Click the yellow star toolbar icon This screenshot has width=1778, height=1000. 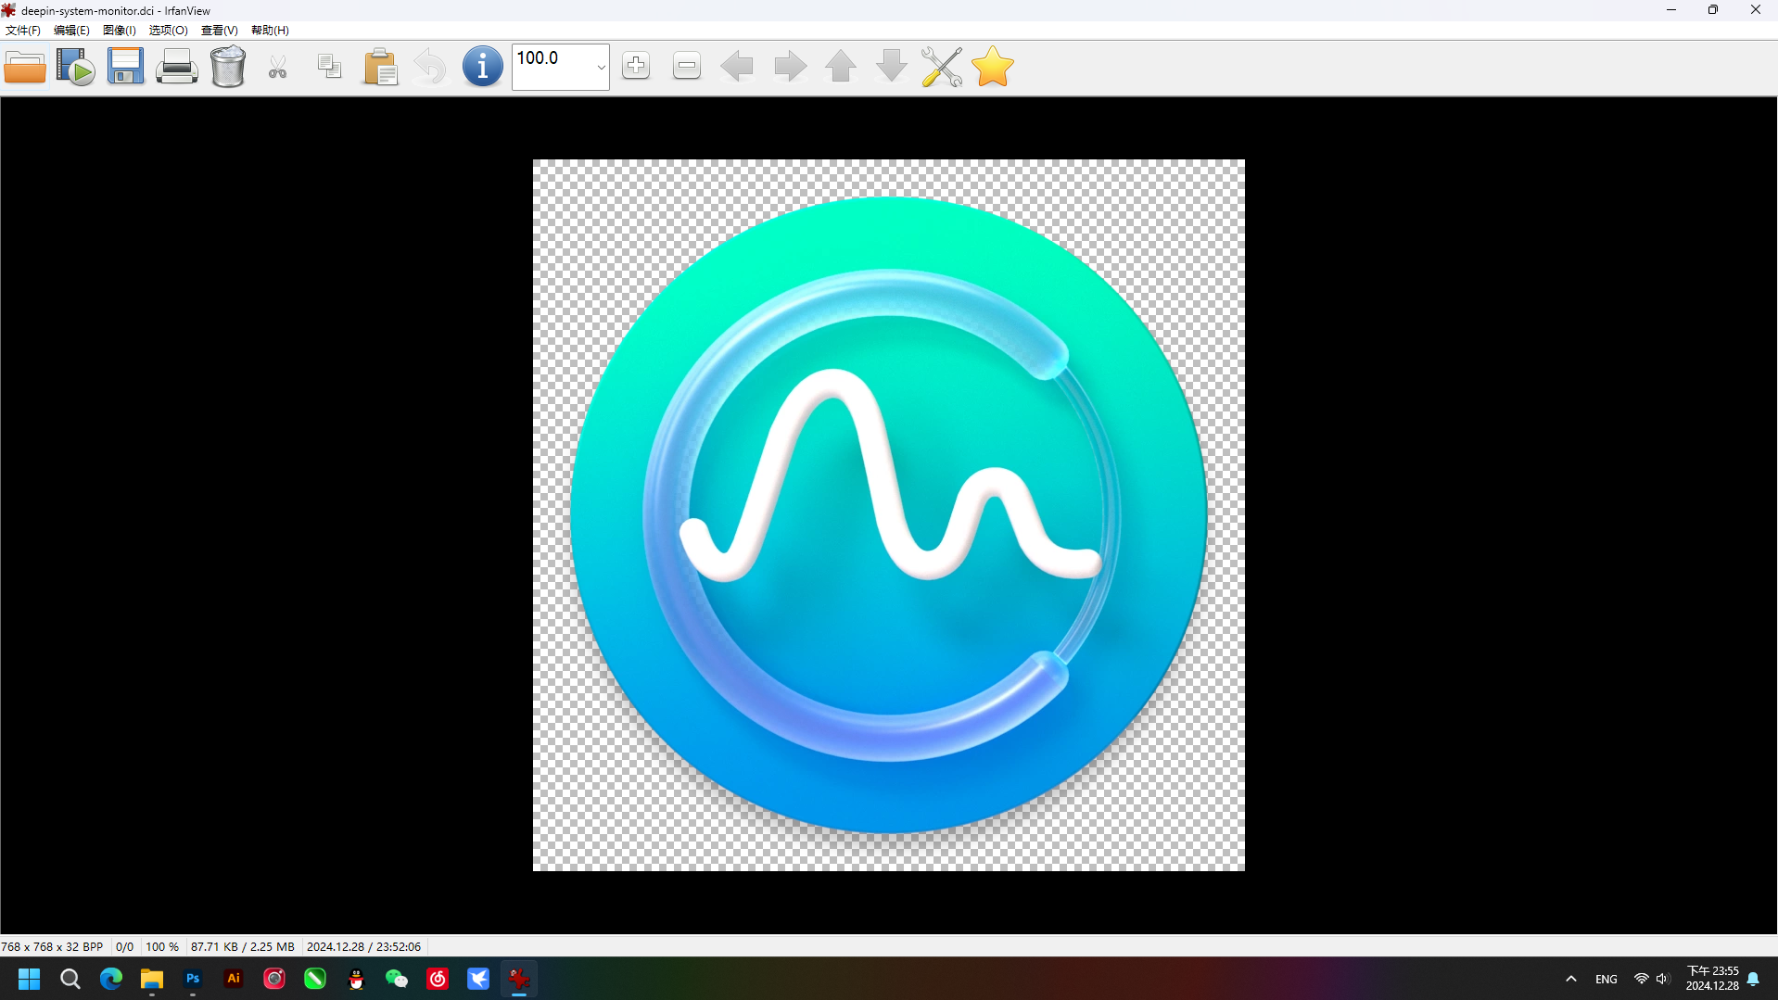[993, 67]
